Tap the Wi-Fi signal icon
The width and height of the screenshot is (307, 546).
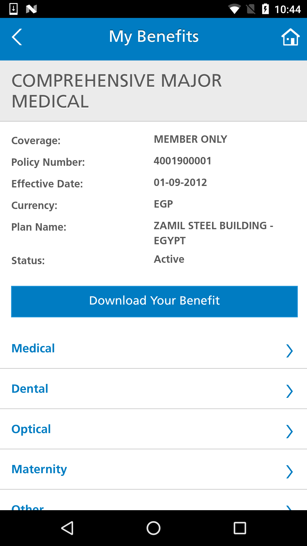point(234,9)
